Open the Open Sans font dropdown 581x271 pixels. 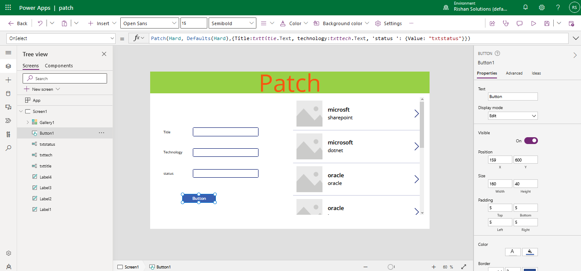tap(149, 23)
